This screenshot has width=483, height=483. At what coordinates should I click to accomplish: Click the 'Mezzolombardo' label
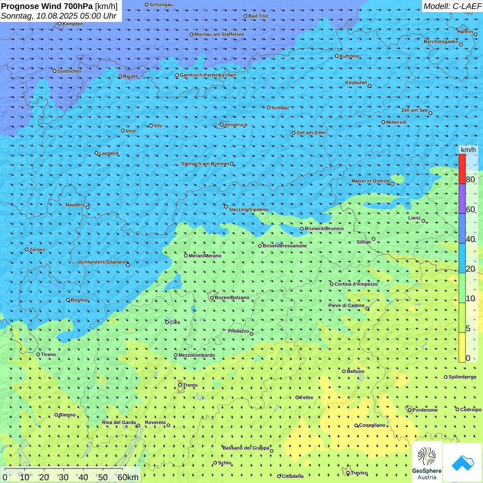click(197, 355)
